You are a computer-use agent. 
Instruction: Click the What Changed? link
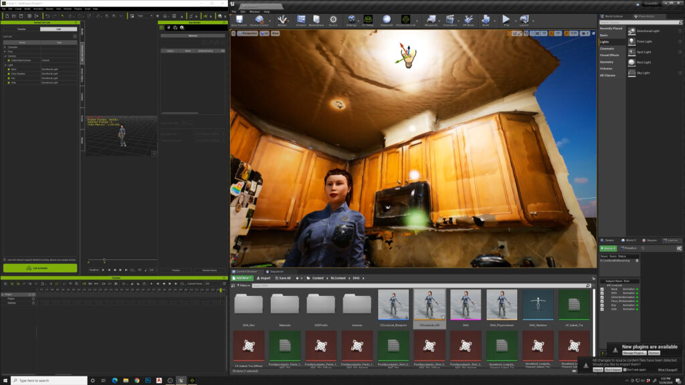tap(668, 370)
